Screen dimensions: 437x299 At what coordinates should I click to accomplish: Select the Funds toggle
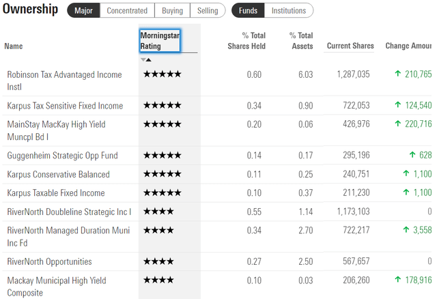point(248,11)
